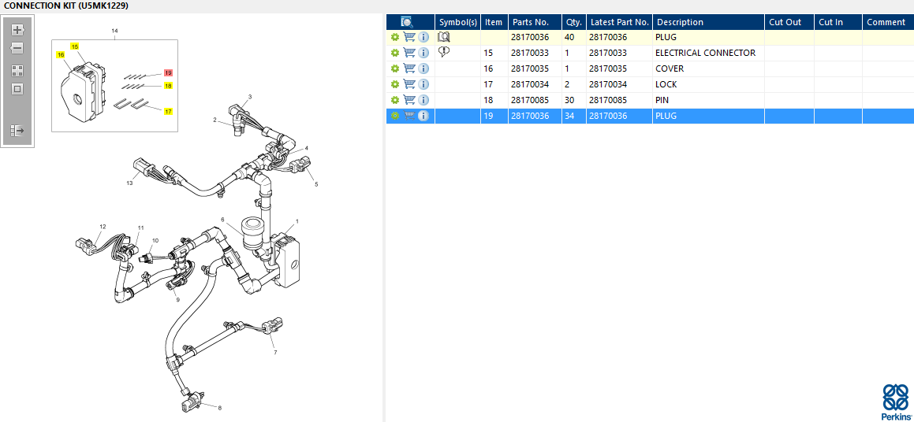Sort by Parts No. column header
Screen dimensions: 914x422
(x=529, y=22)
